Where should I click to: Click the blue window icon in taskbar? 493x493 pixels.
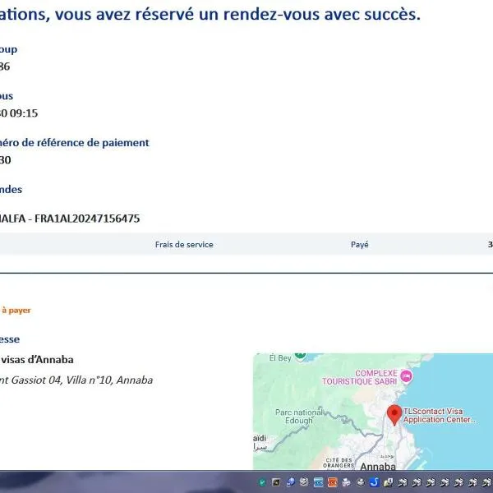pyautogui.click(x=318, y=482)
